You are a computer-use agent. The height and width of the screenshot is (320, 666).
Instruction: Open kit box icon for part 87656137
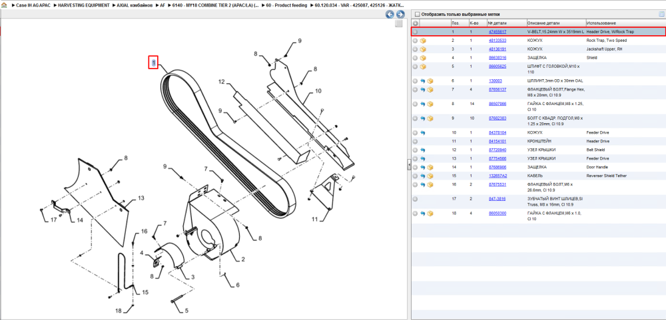pyautogui.click(x=430, y=90)
